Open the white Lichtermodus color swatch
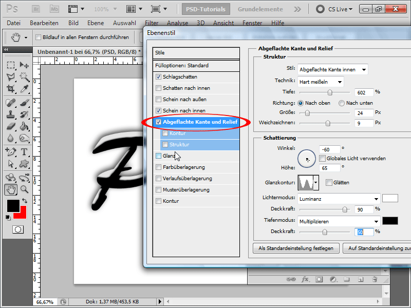This screenshot has width=411, height=308. click(390, 198)
